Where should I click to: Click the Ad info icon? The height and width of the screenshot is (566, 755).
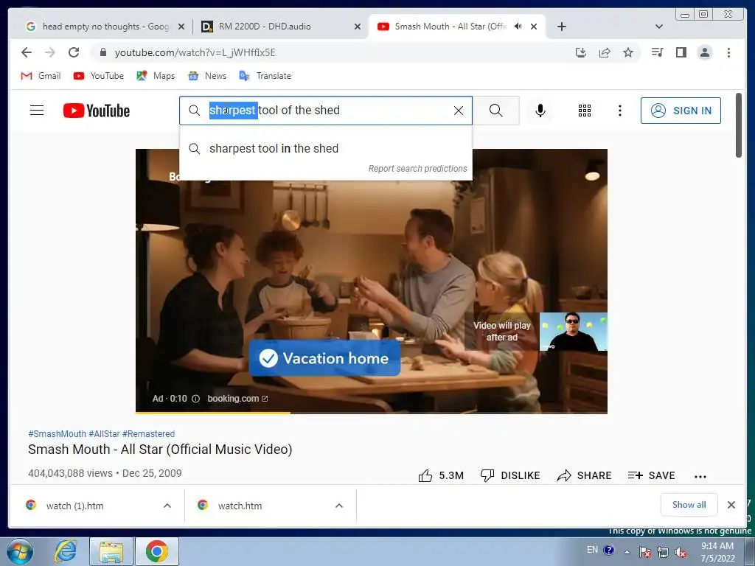click(195, 399)
